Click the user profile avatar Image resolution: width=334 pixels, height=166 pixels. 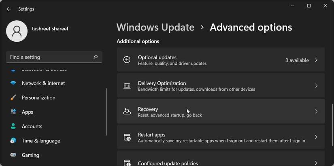(x=17, y=31)
